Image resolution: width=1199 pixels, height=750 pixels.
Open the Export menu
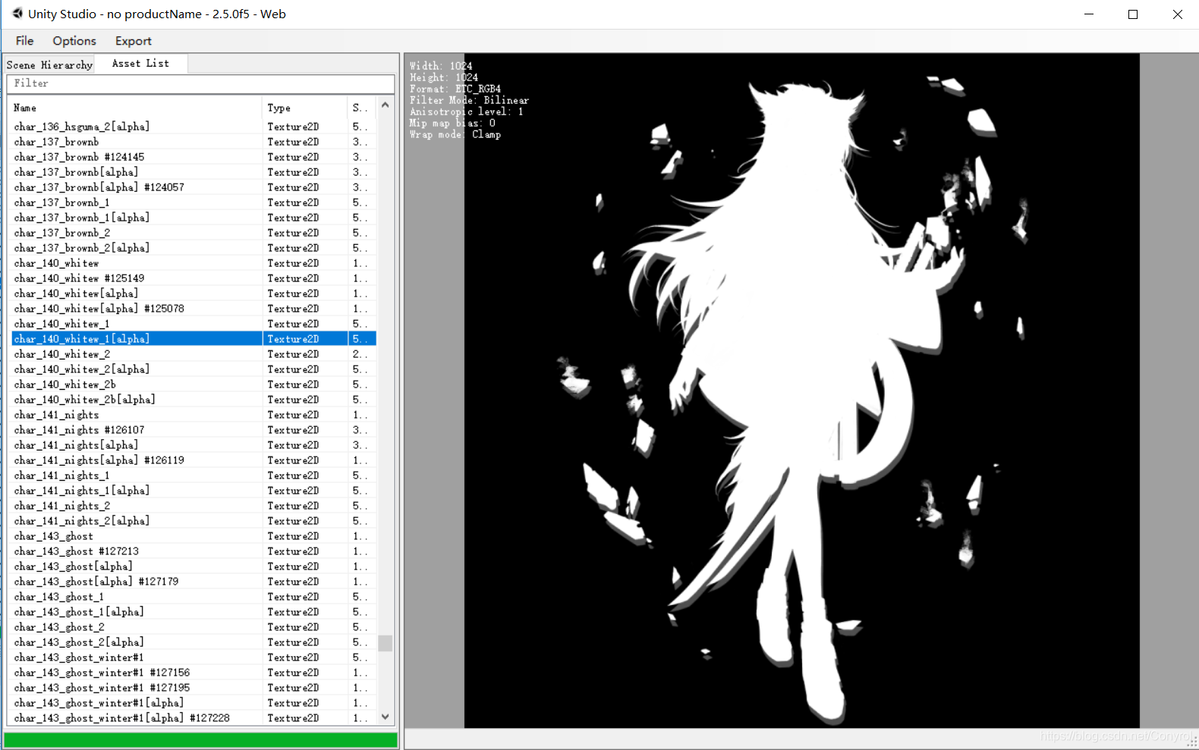tap(134, 41)
